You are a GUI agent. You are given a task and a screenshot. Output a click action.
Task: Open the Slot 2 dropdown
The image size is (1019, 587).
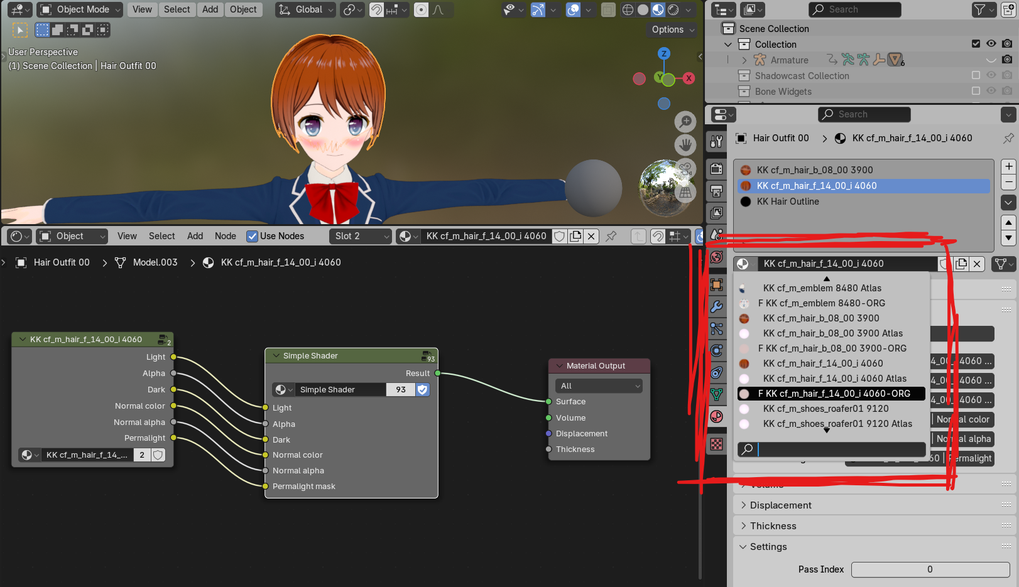tap(360, 236)
